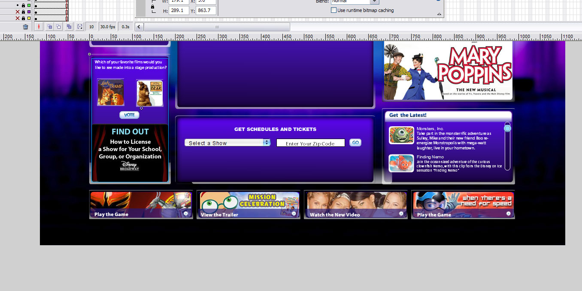Click the Find Out licensing banner
This screenshot has width=582, height=291.
pos(130,153)
